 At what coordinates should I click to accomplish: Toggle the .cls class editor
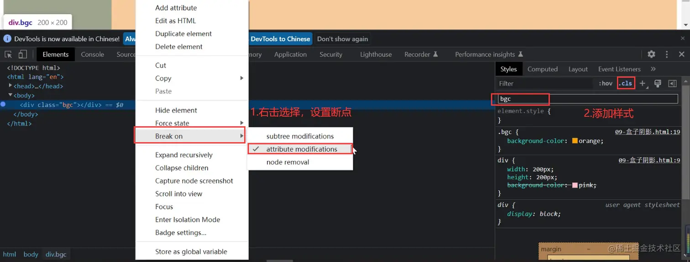[626, 83]
